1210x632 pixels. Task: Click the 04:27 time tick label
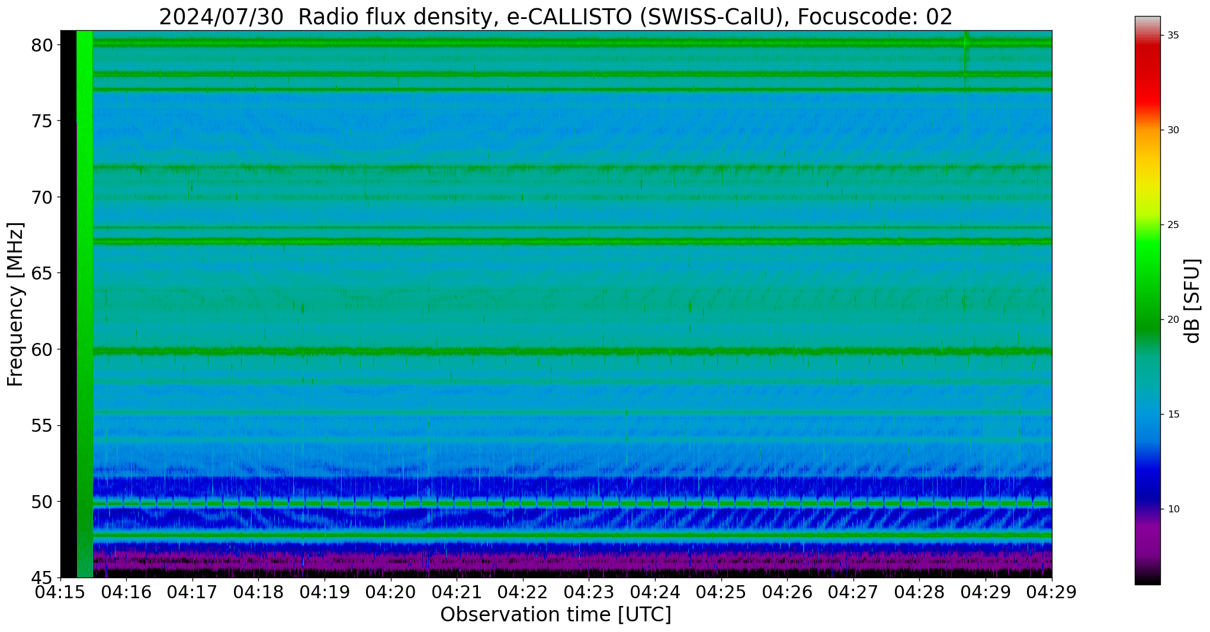pyautogui.click(x=853, y=592)
